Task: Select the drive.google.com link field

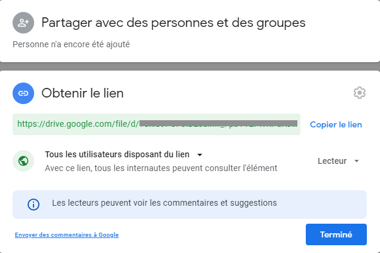Action: tap(156, 124)
